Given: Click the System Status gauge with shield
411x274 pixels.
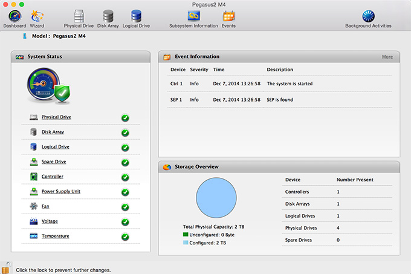Looking at the screenshot, I should [49, 86].
